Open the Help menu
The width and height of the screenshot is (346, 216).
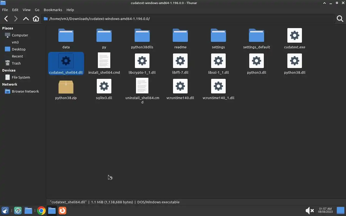[70, 10]
